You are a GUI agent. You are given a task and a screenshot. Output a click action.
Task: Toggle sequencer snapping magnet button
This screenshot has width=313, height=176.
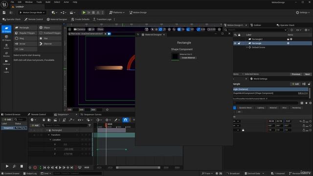[125, 120]
